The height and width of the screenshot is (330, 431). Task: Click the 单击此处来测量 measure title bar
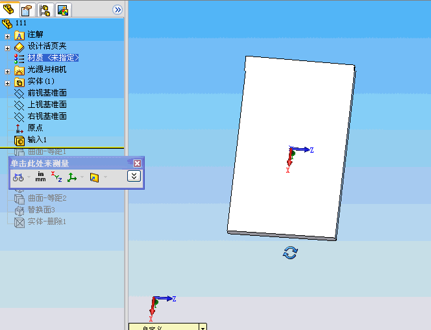(x=40, y=164)
